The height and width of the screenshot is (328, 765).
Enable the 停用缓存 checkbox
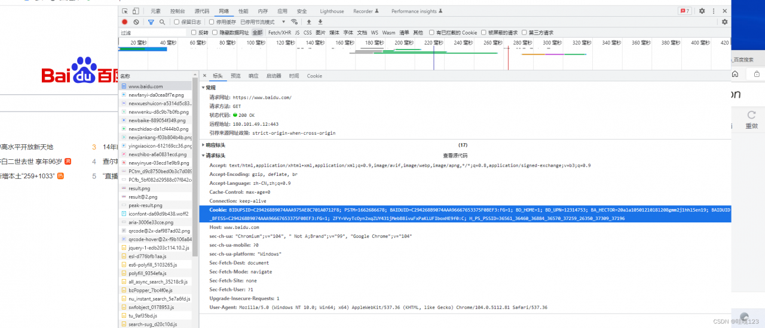coord(212,22)
